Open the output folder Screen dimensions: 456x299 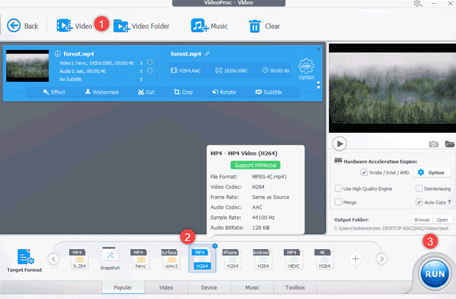click(442, 220)
